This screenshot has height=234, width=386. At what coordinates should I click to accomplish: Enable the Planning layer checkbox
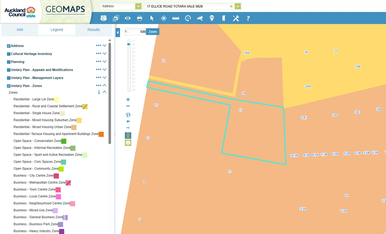pos(9,62)
